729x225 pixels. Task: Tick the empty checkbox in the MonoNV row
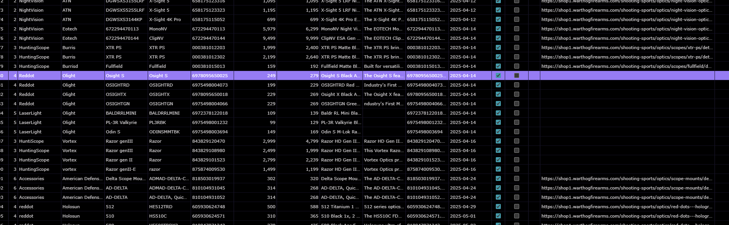(516, 29)
